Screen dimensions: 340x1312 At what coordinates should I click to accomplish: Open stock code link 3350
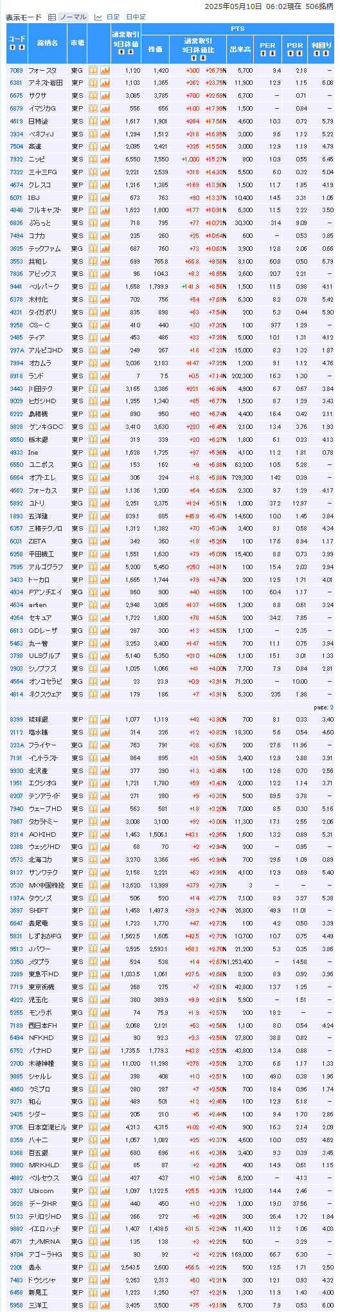17,961
